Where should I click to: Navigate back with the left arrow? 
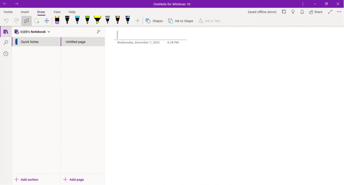coord(5,4)
